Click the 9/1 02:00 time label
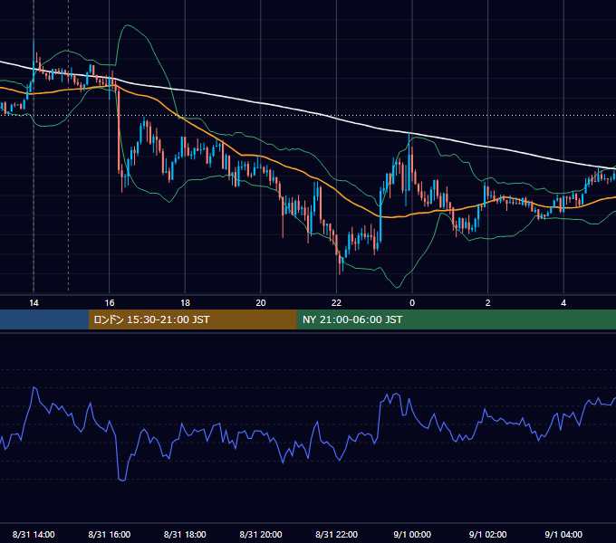The height and width of the screenshot is (543, 616). point(488,534)
